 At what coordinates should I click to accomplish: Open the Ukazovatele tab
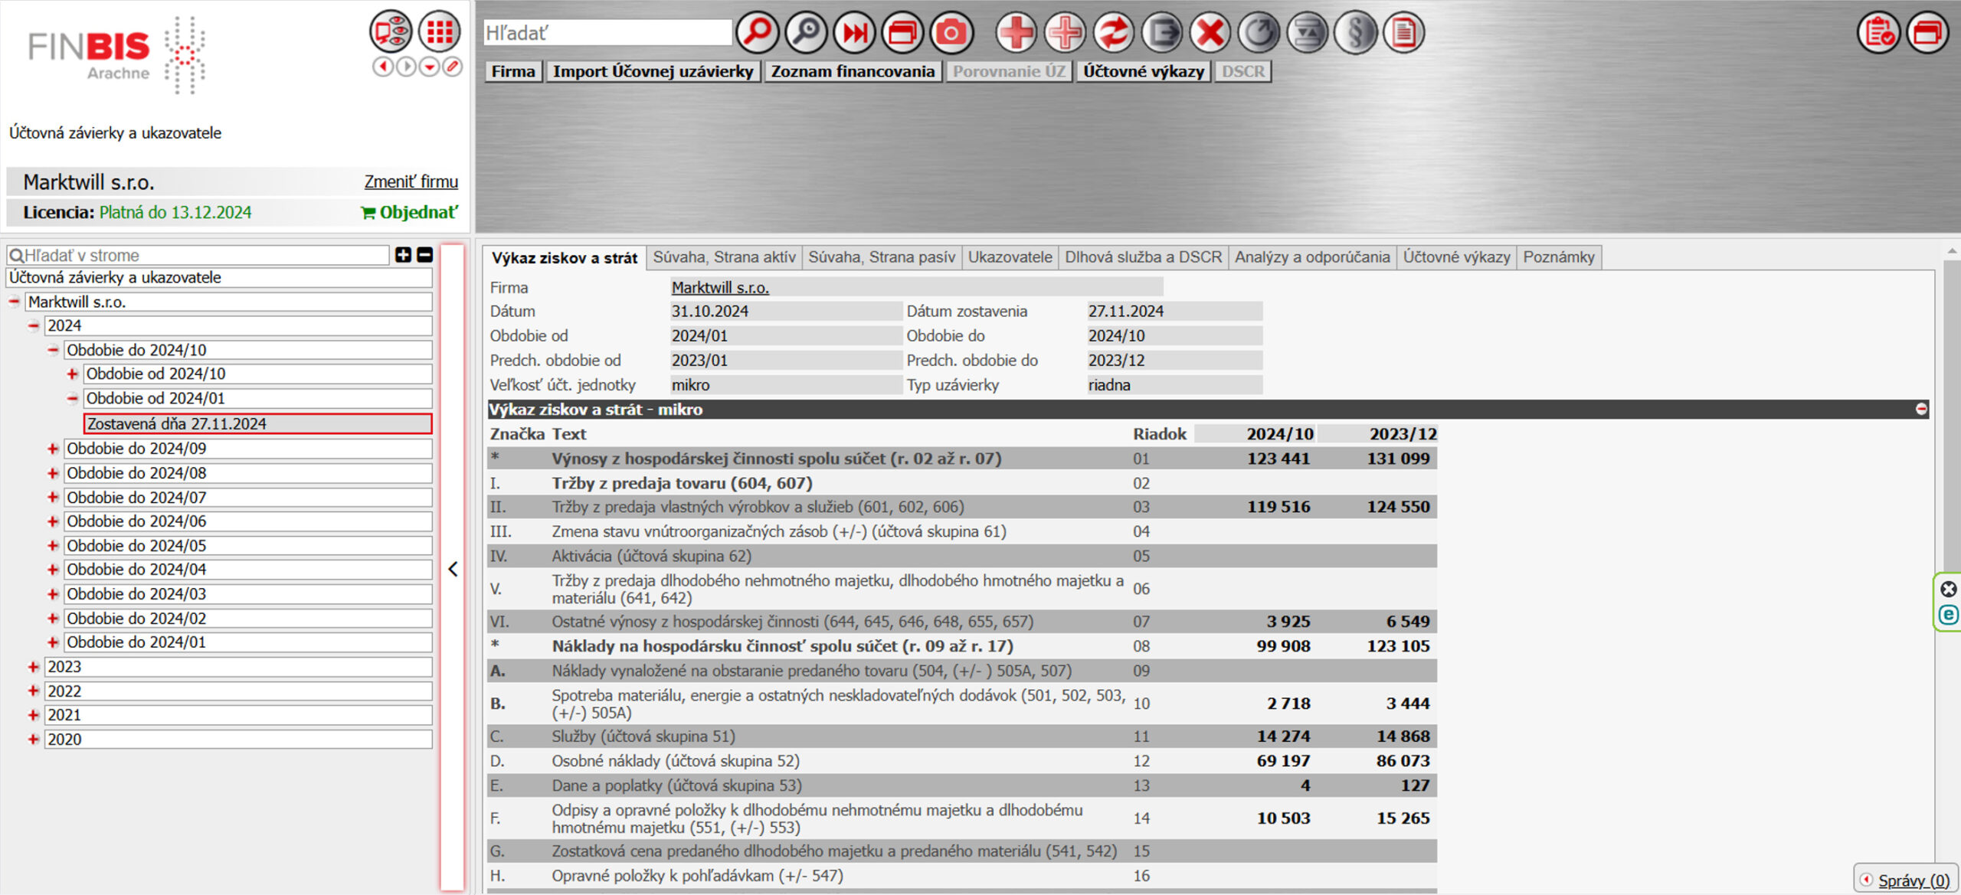coord(1010,257)
